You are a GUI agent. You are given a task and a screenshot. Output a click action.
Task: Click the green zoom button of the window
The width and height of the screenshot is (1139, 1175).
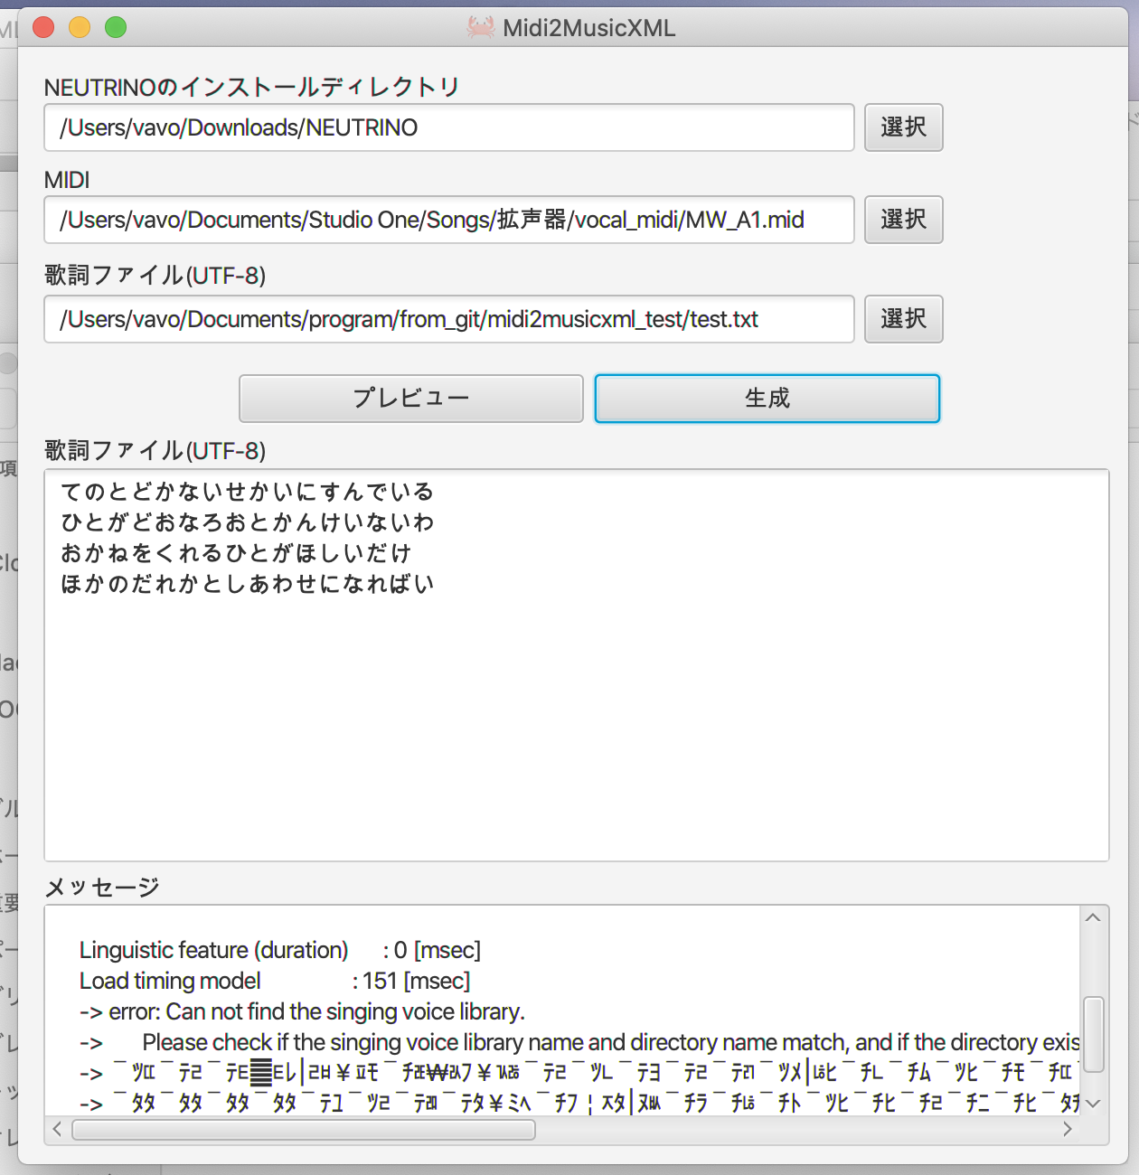click(116, 27)
